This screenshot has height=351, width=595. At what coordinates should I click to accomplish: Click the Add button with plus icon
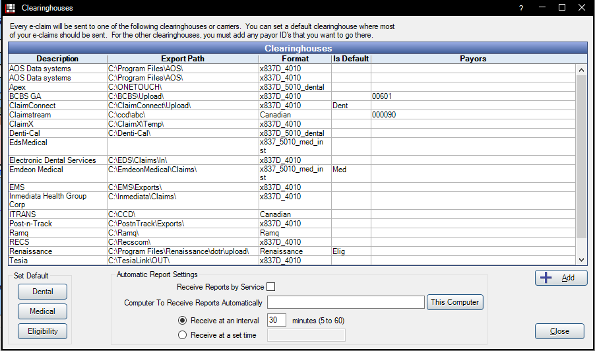click(x=561, y=278)
